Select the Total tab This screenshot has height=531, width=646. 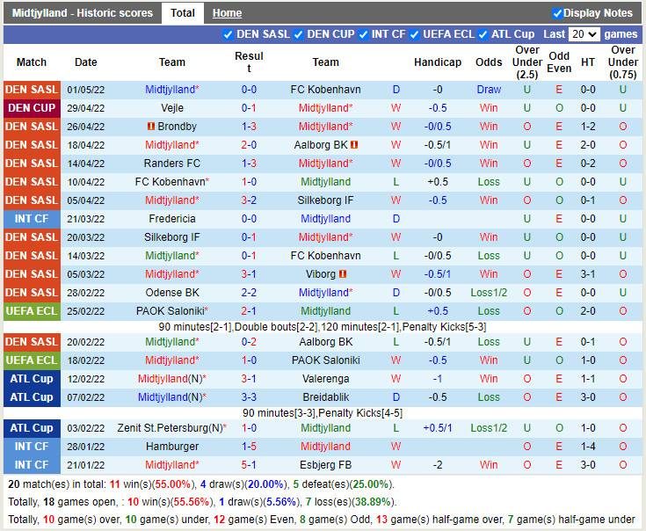tap(183, 13)
